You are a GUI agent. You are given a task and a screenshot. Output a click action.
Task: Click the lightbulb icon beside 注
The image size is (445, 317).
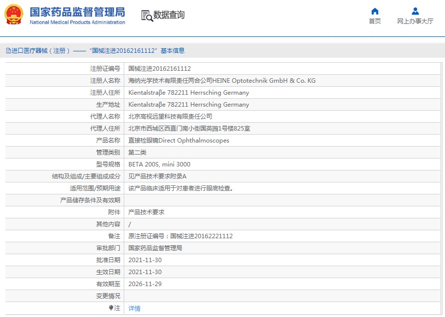pyautogui.click(x=111, y=308)
